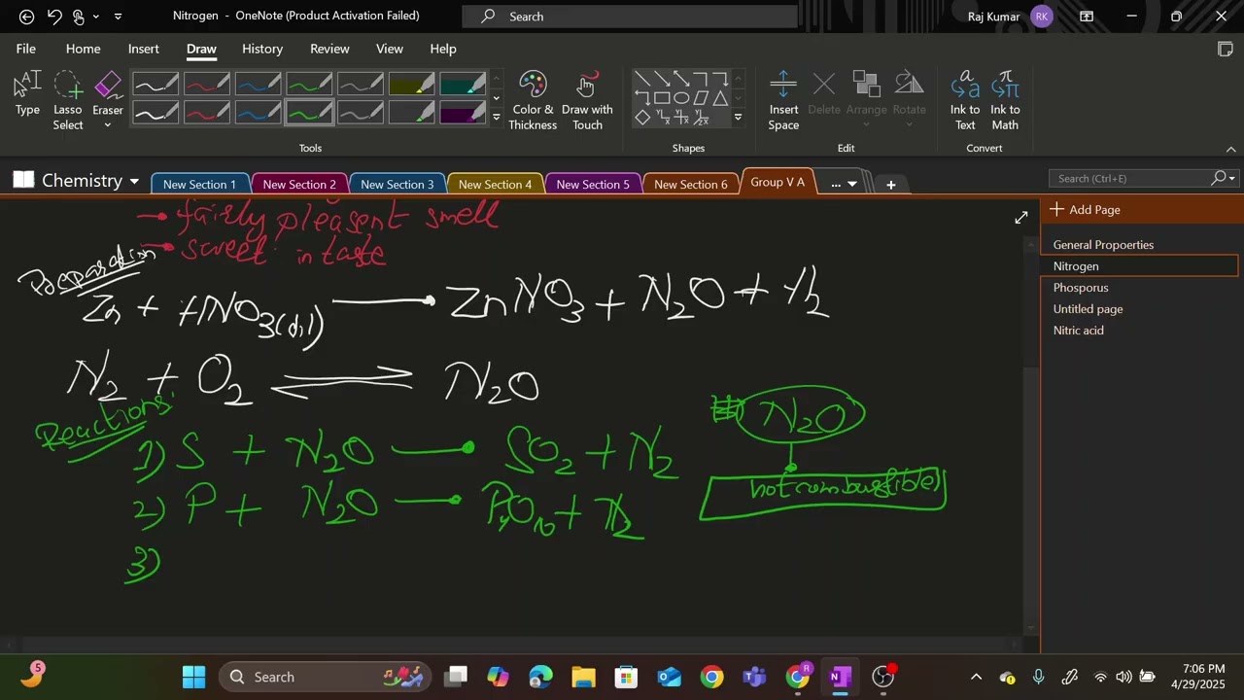Collapse the ribbon with chevron
1244x700 pixels.
[x=1230, y=149]
